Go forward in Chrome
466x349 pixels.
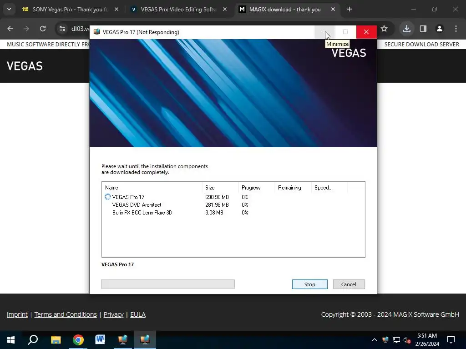26,29
